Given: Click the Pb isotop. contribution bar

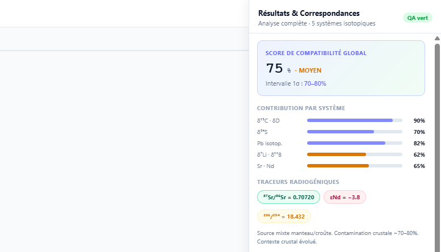Looking at the screenshot, I should (x=354, y=143).
